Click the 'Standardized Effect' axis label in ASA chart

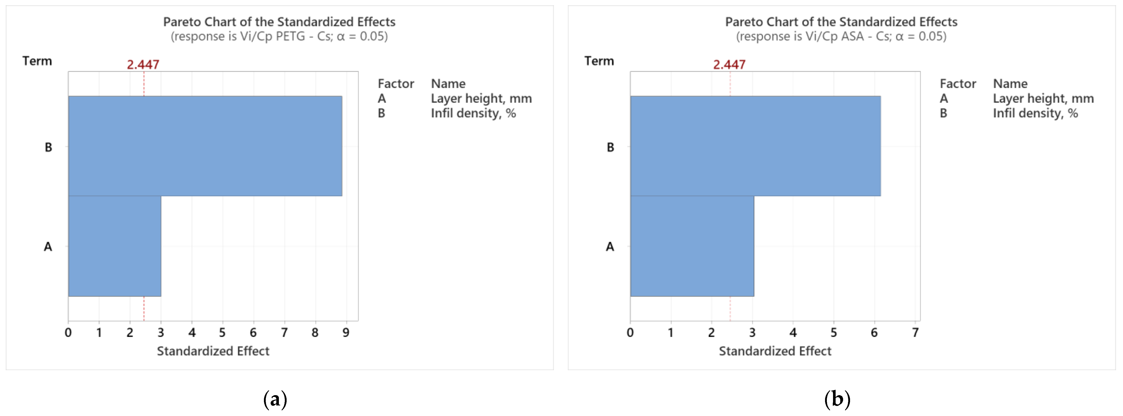click(775, 351)
